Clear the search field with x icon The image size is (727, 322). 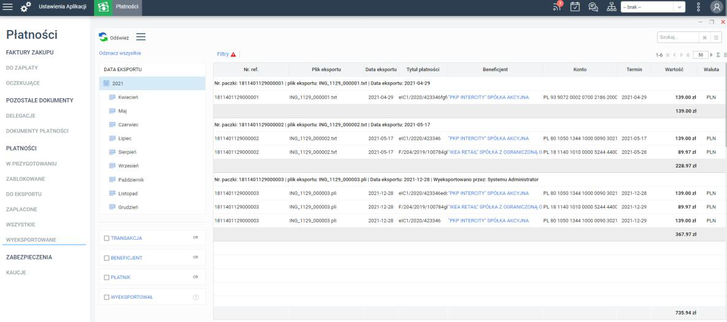point(704,37)
